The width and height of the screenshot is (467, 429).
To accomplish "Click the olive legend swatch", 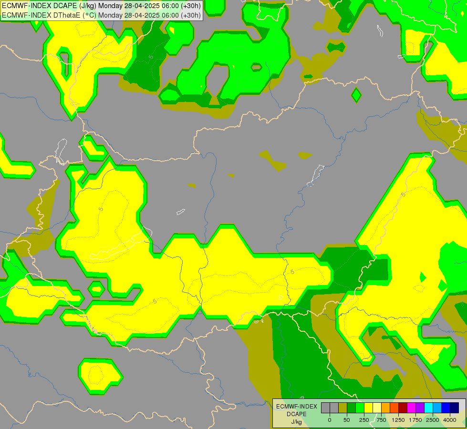I will click(x=343, y=408).
